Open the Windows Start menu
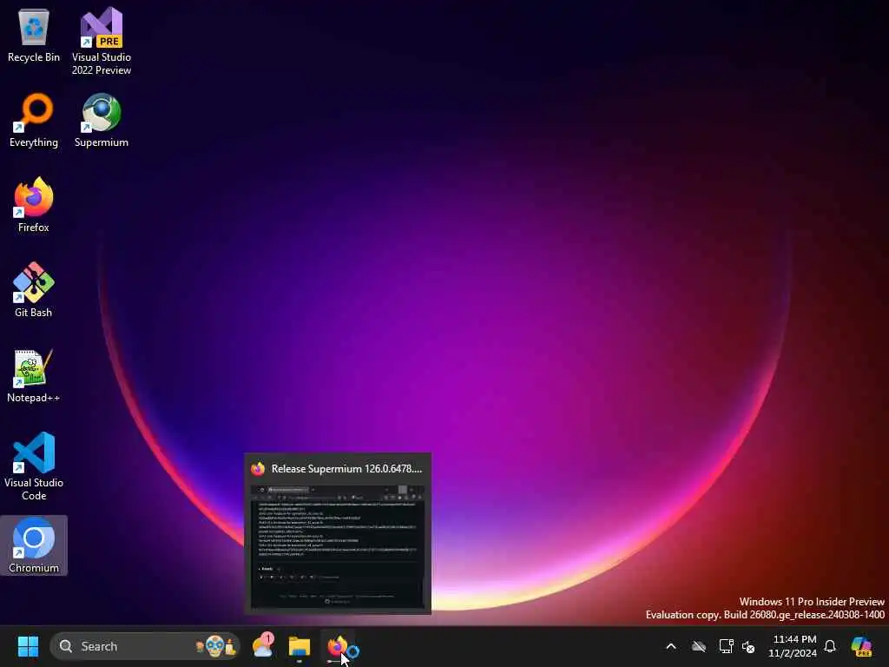This screenshot has height=667, width=889. (x=28, y=646)
